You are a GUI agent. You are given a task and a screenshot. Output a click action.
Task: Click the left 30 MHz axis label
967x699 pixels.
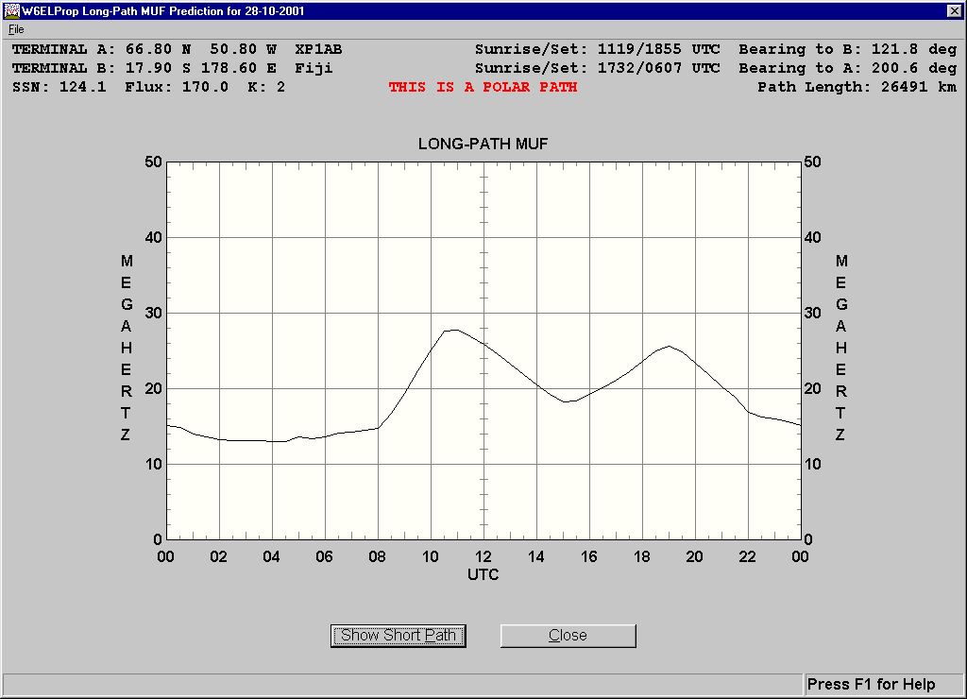coord(153,313)
